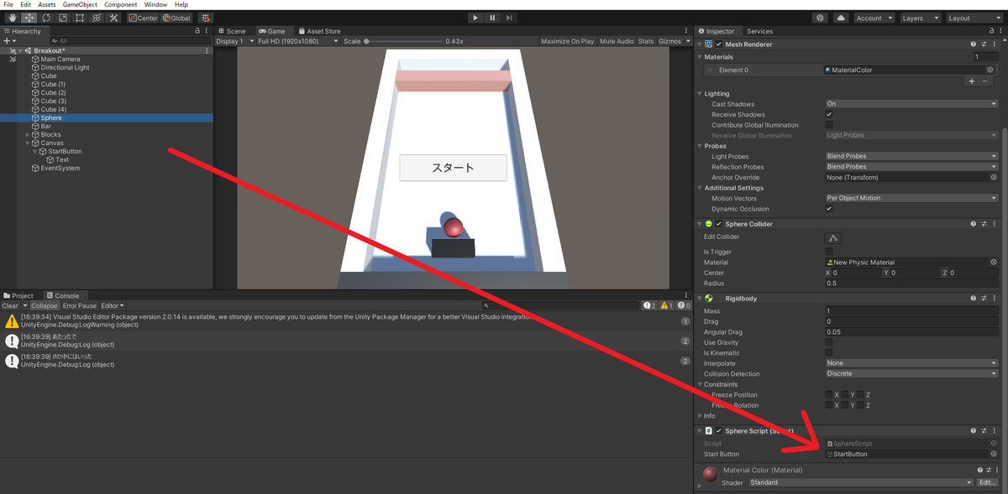This screenshot has height=494, width=1008.
Task: Expand the Blocks object in Hierarchy
Action: [x=28, y=135]
